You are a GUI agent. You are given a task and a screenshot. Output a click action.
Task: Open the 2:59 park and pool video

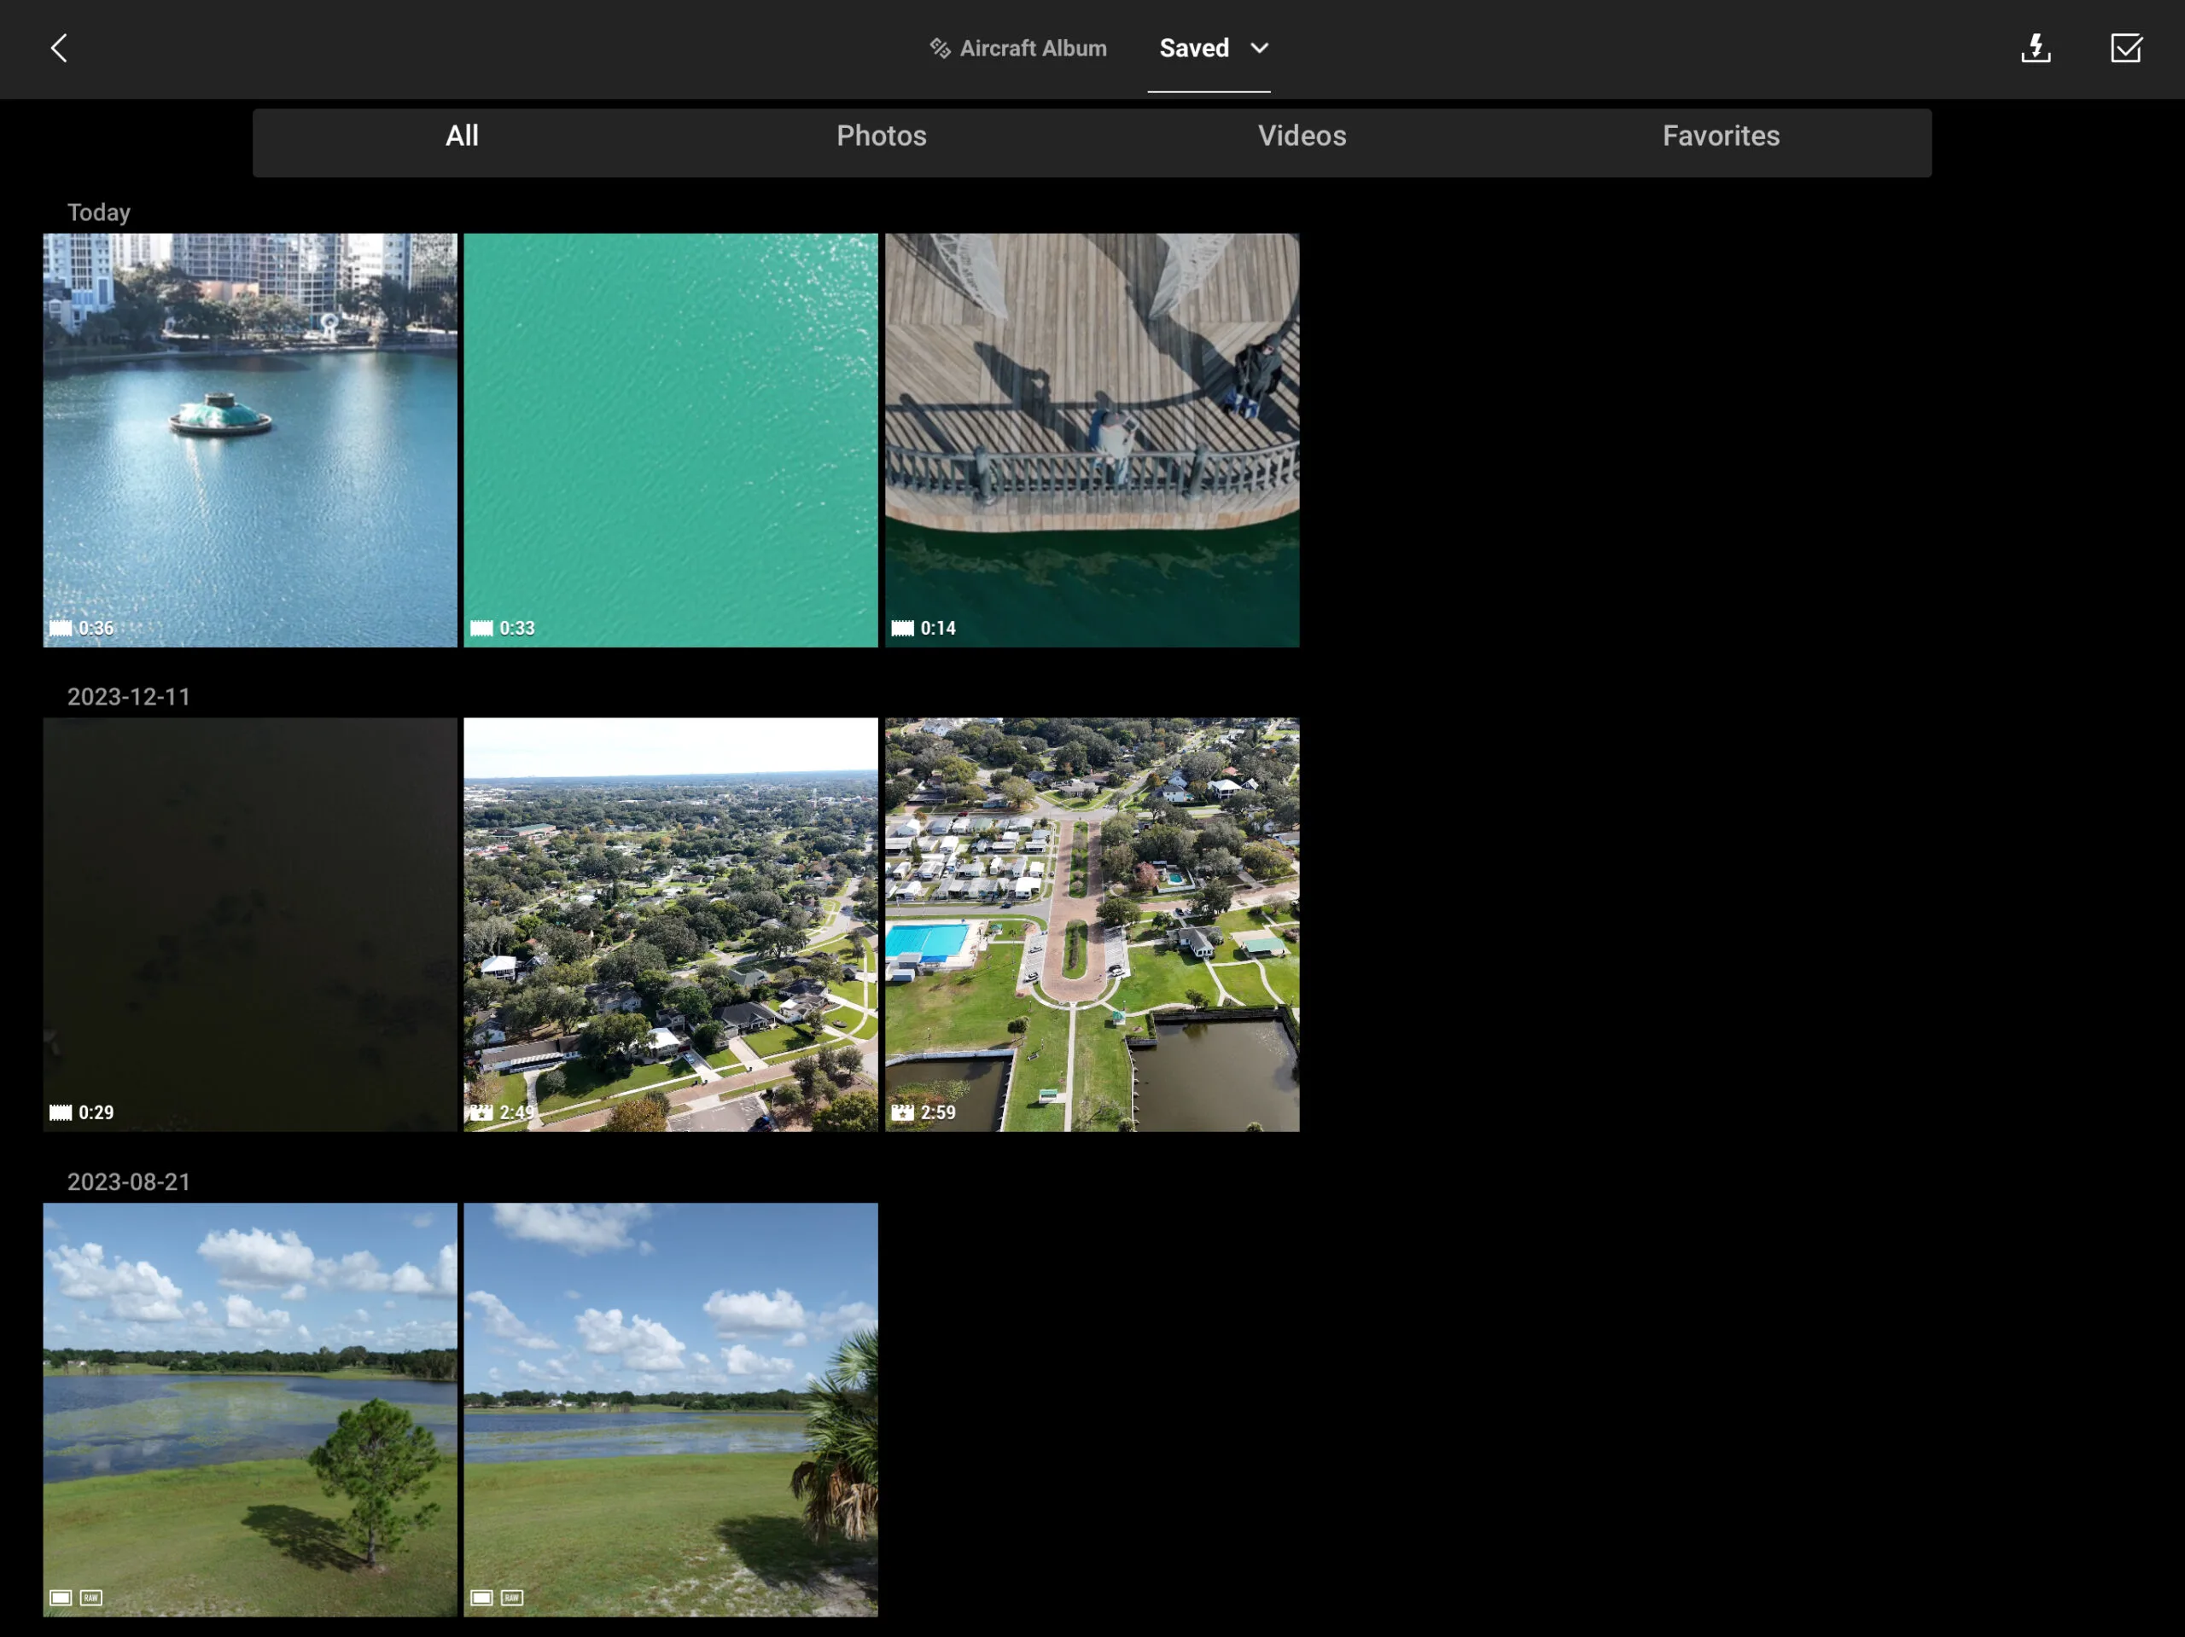pos(1092,926)
